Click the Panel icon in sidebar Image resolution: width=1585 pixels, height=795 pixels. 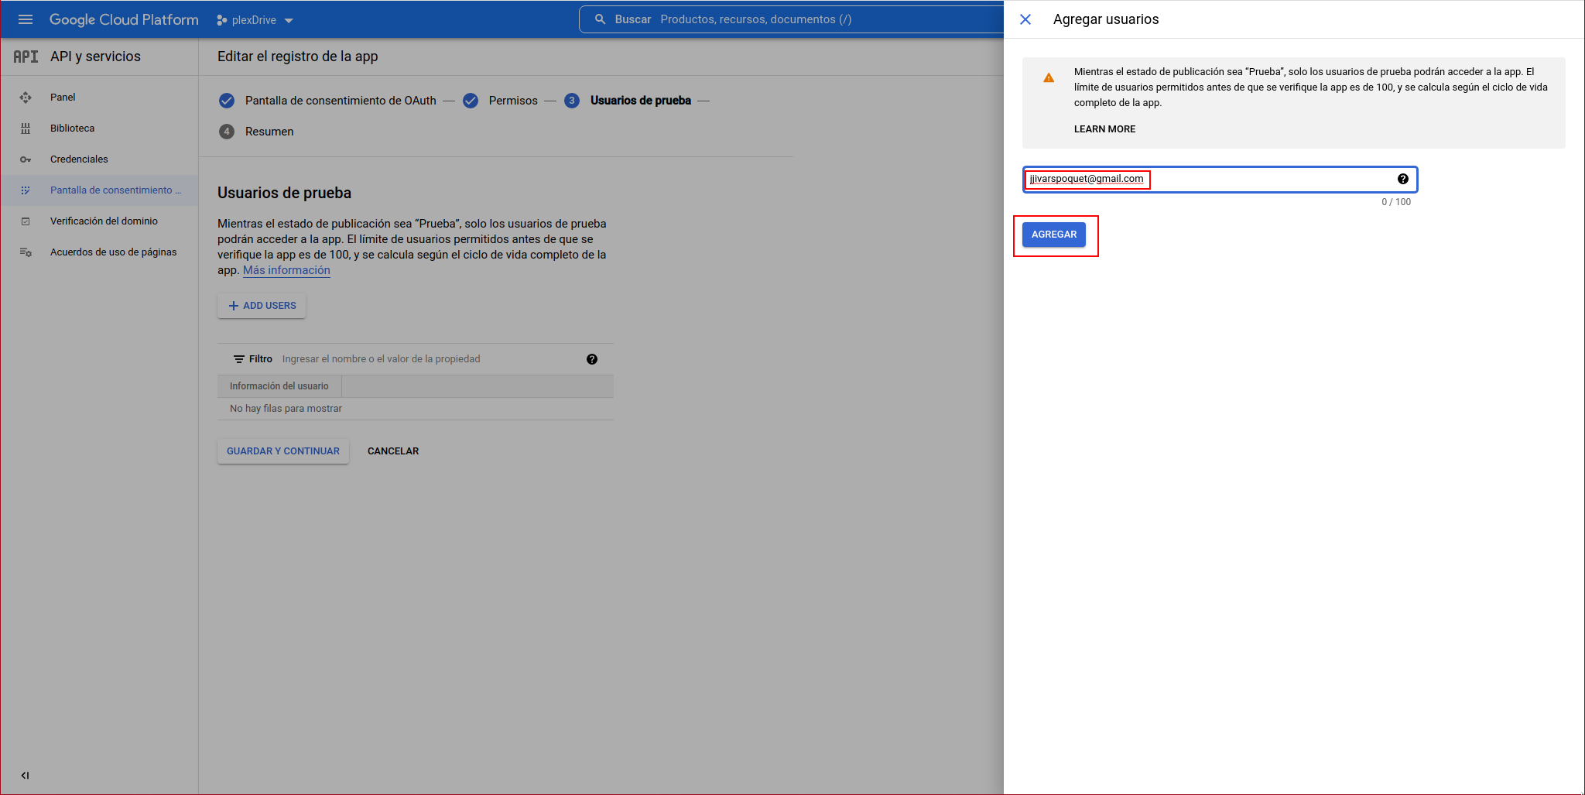[26, 98]
